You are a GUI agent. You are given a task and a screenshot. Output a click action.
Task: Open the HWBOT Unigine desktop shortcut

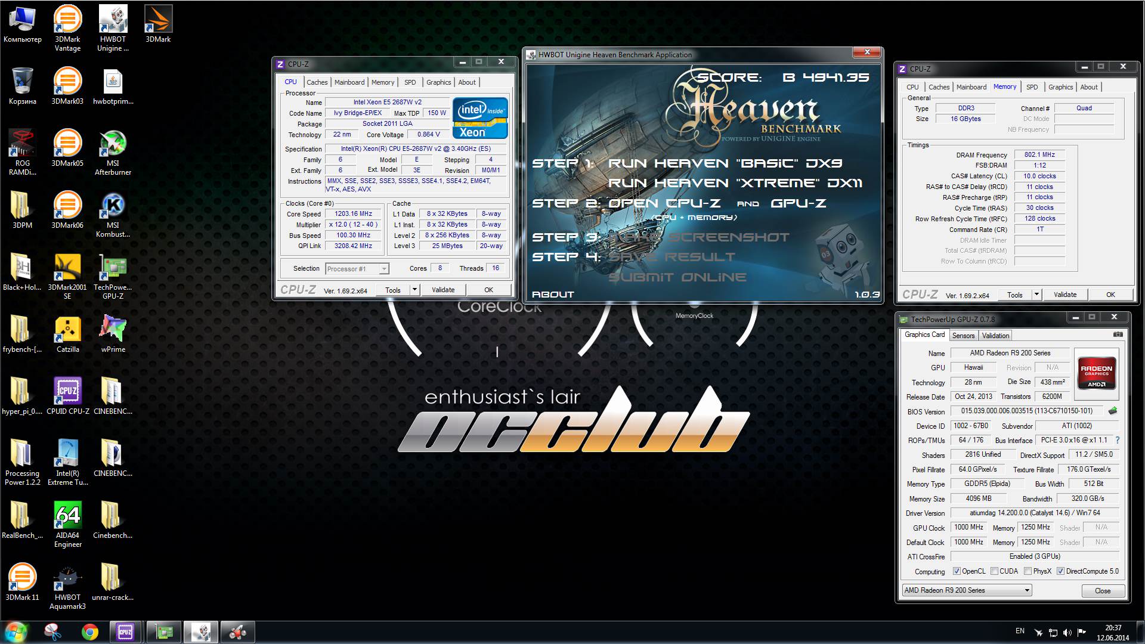113,28
